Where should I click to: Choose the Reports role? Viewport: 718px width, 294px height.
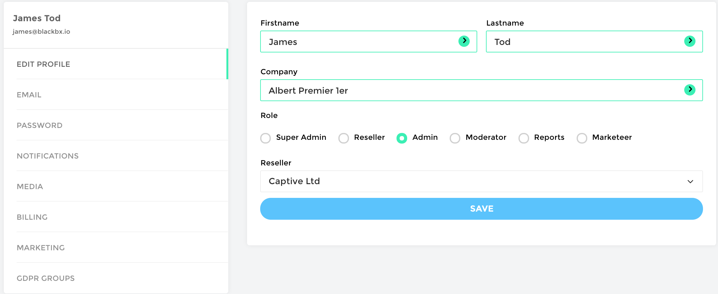(524, 138)
